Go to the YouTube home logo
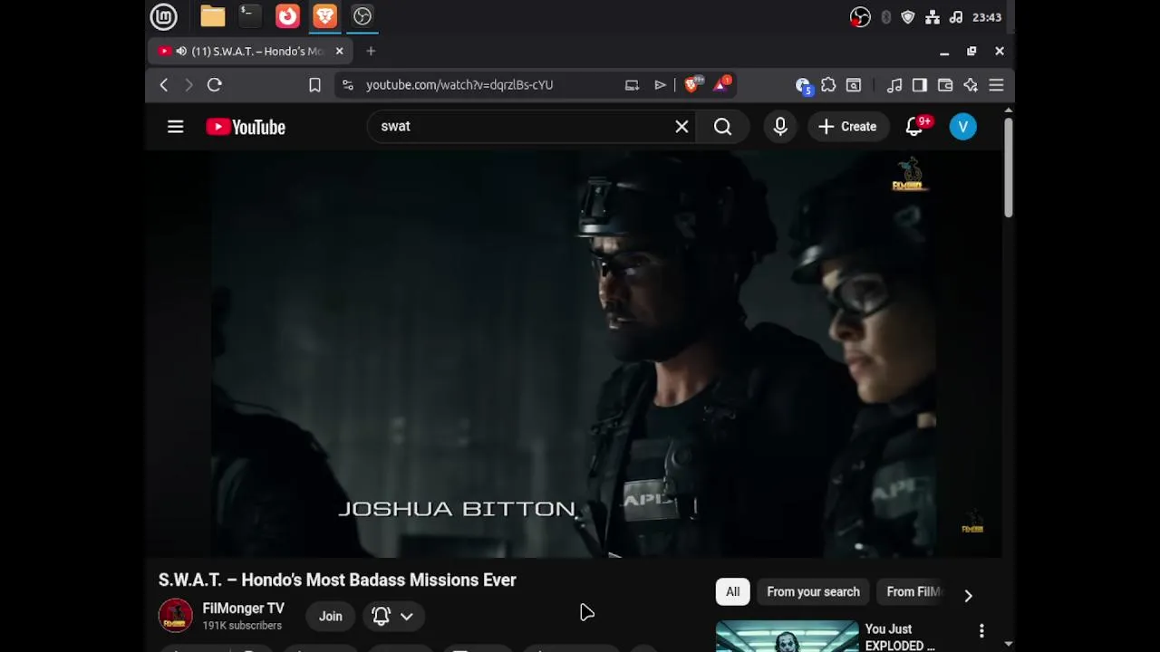Screen dimensions: 1160x652 click(x=246, y=127)
